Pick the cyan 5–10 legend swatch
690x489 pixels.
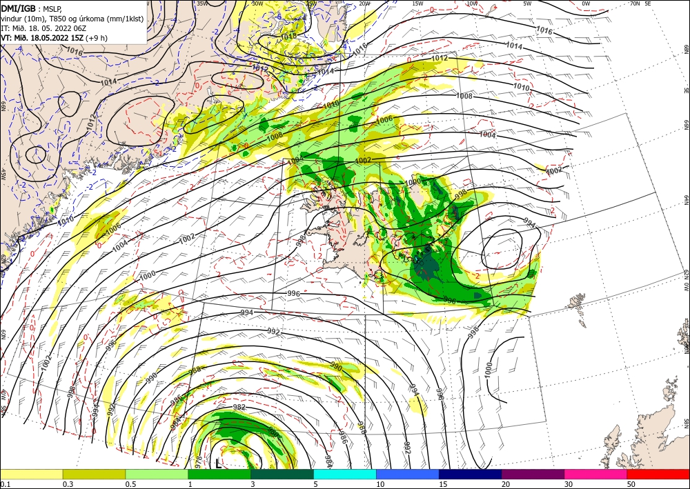[x=345, y=474]
